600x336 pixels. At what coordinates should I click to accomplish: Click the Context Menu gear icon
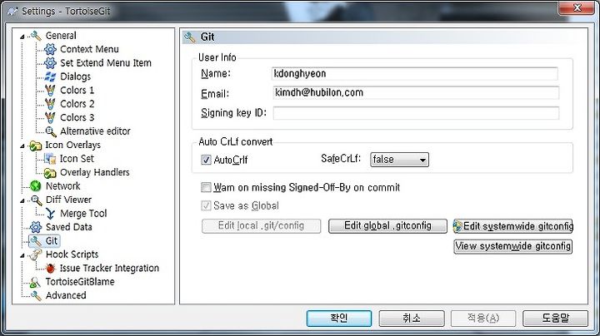(x=50, y=49)
